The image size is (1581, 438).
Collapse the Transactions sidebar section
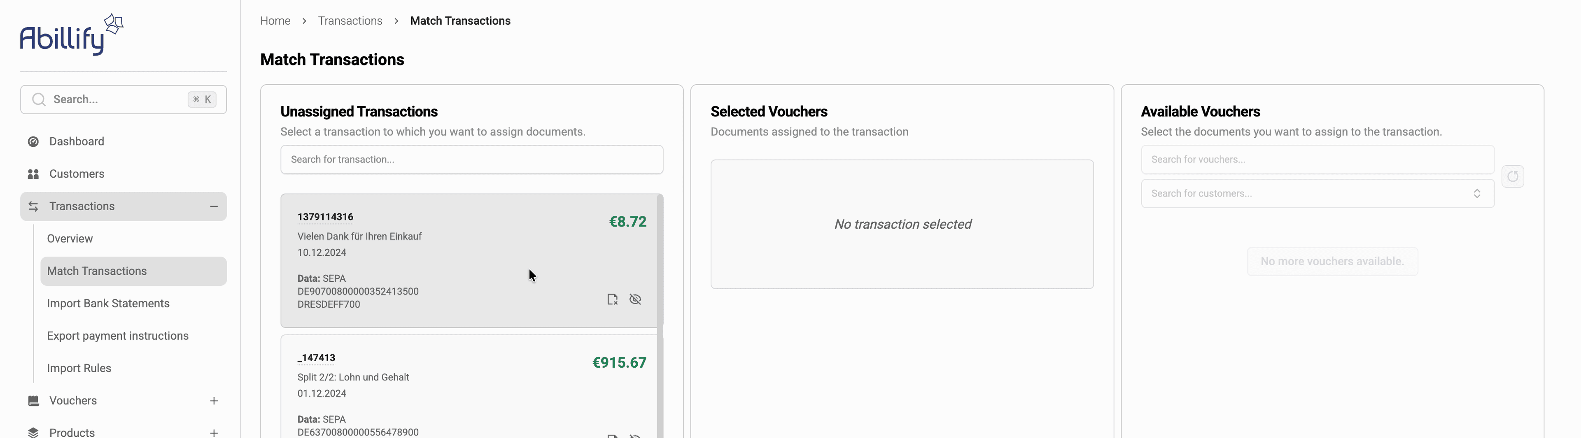pos(214,207)
